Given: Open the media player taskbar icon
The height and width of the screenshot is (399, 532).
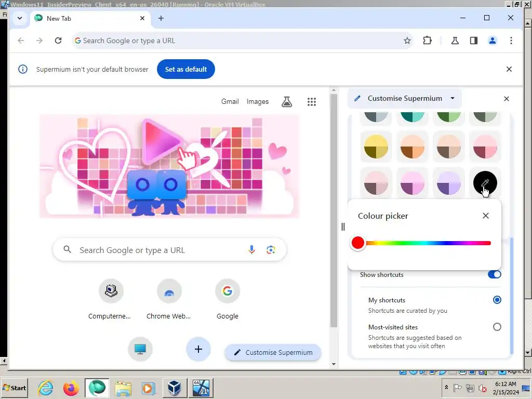Looking at the screenshot, I should point(148,388).
